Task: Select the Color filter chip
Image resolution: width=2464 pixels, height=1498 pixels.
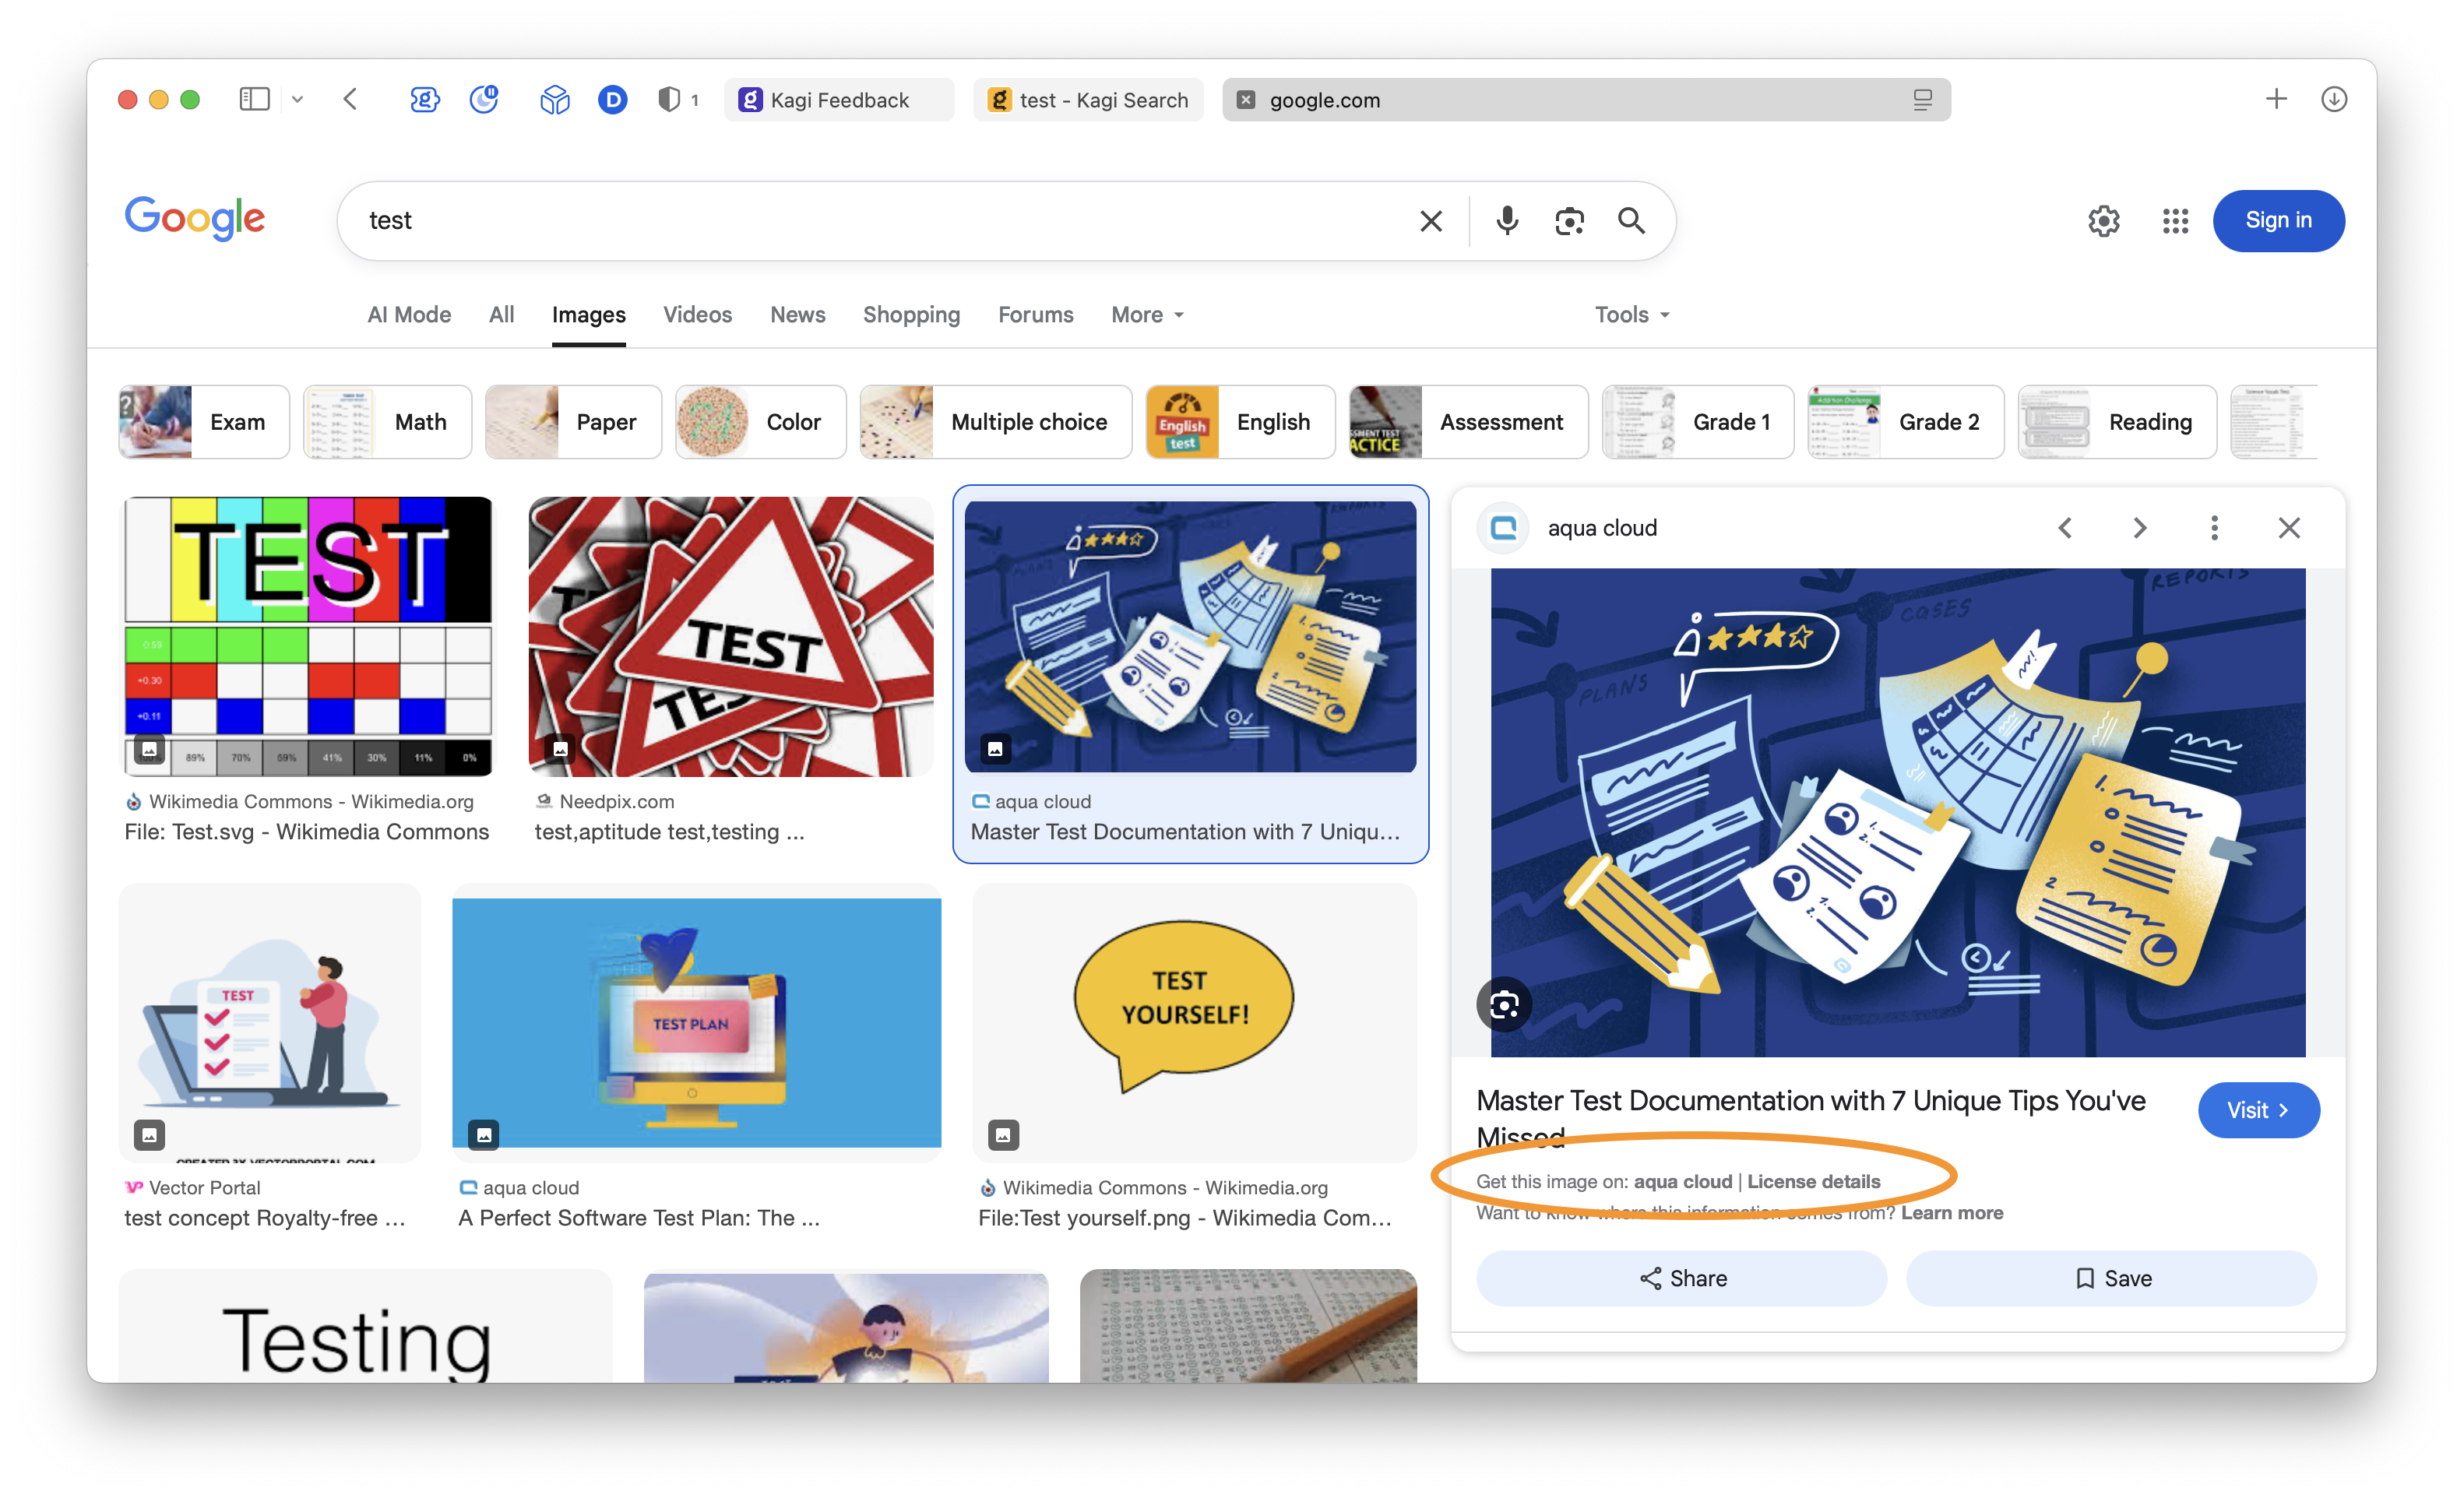Action: (760, 421)
